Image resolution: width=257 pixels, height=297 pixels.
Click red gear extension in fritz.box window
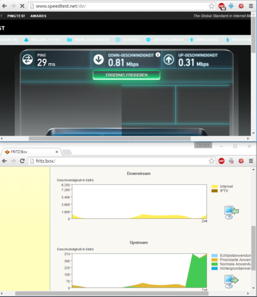pyautogui.click(x=241, y=161)
